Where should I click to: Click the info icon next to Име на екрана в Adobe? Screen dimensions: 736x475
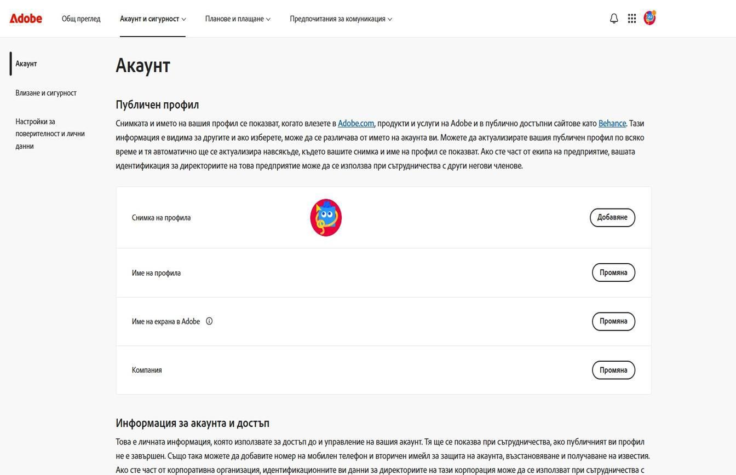[209, 321]
